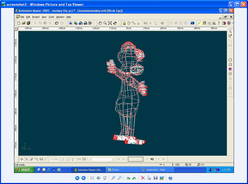
Task: Open a project with the folder icon
Action: (x=24, y=23)
